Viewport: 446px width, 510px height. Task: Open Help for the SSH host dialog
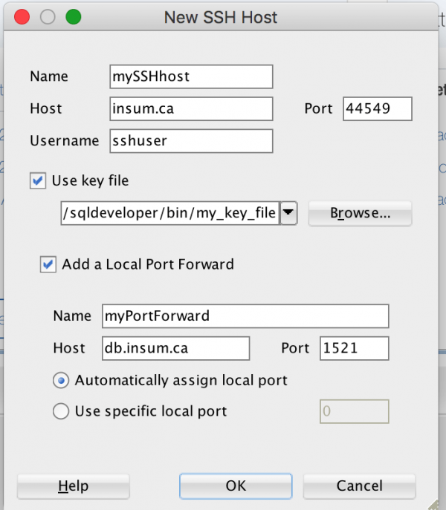coord(73,486)
